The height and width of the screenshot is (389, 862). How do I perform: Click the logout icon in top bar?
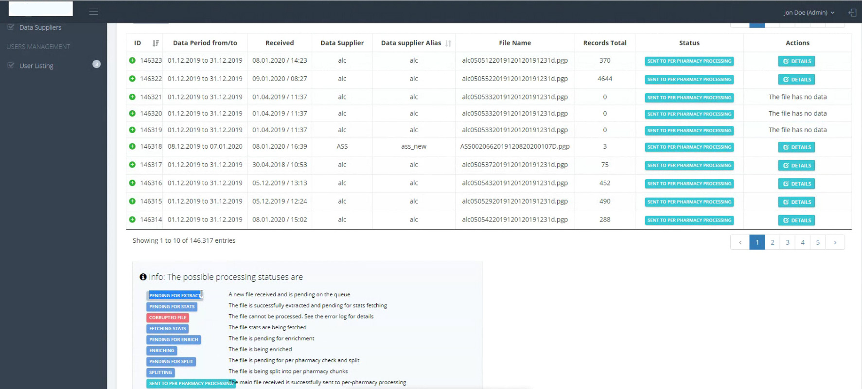point(852,13)
